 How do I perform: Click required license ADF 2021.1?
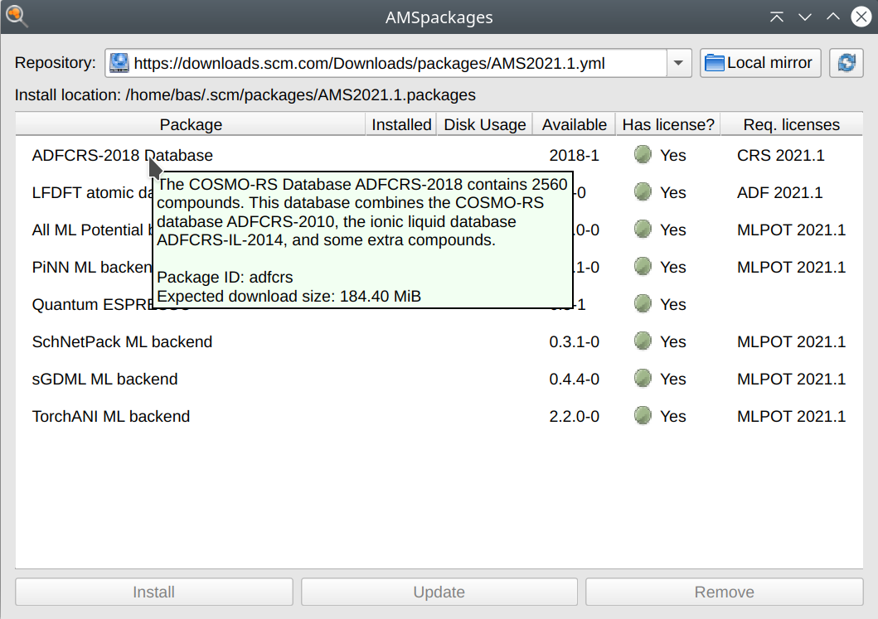click(779, 192)
